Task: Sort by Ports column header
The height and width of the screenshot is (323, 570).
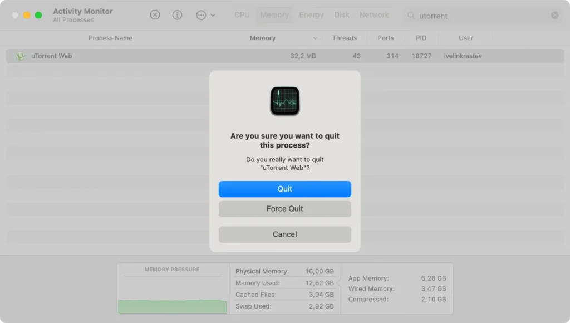Action: pos(385,38)
